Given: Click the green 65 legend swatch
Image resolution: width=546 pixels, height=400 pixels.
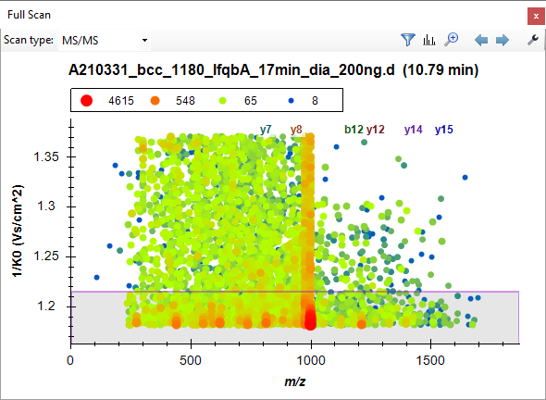Looking at the screenshot, I should [x=222, y=101].
